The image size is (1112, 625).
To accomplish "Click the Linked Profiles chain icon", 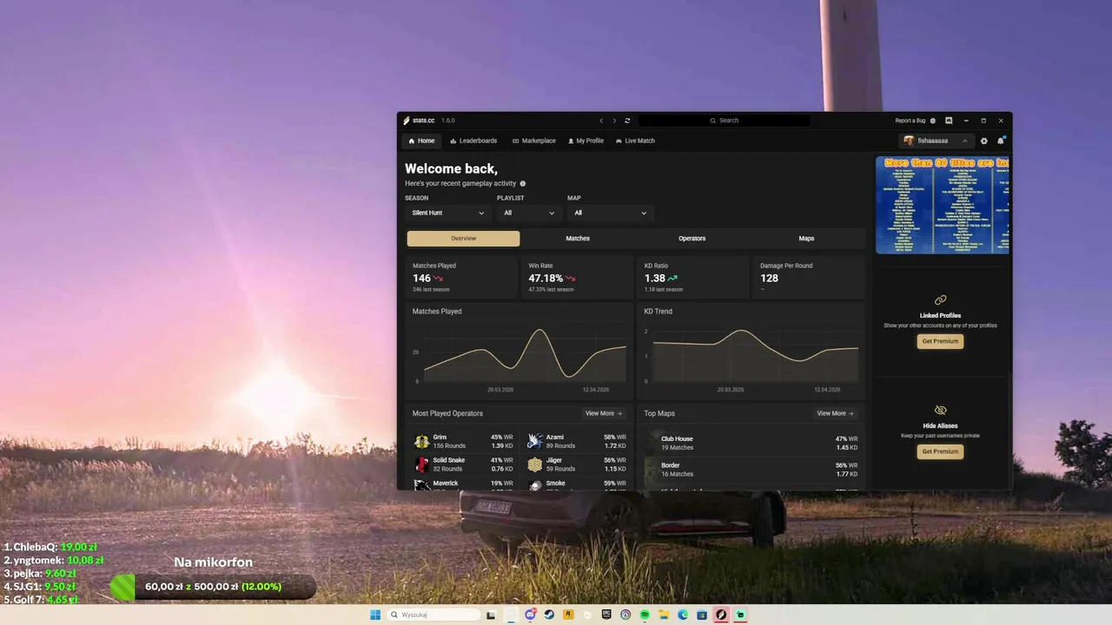I will (x=940, y=300).
